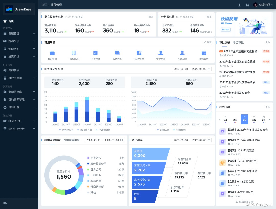
Task: Switch to 机构覆盖类型 tab
Action: [x=72, y=140]
